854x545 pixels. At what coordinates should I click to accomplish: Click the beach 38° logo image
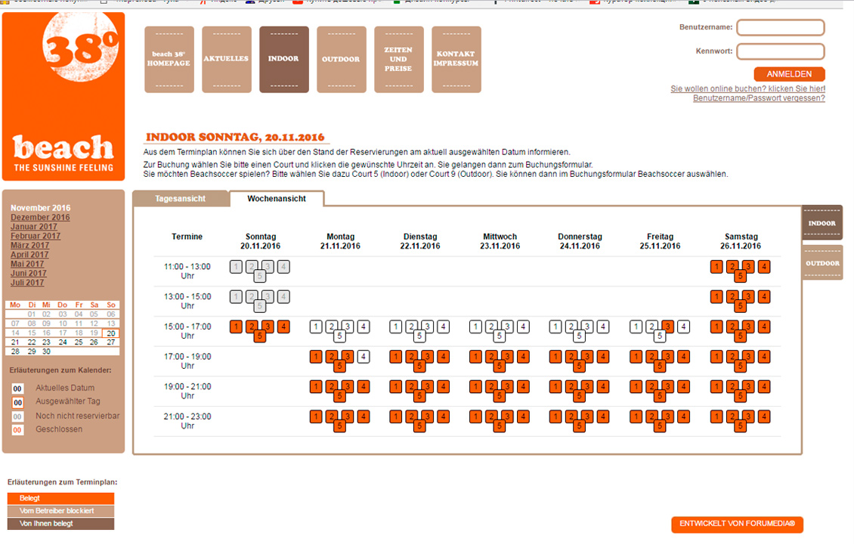63,97
